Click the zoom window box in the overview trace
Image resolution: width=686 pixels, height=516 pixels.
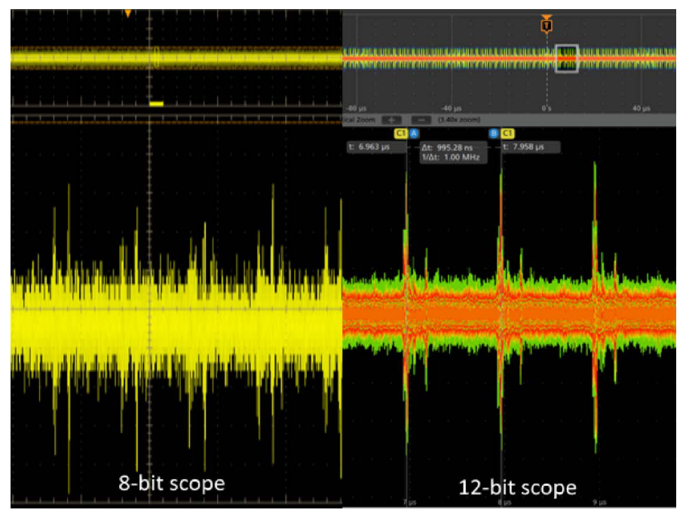click(x=565, y=58)
